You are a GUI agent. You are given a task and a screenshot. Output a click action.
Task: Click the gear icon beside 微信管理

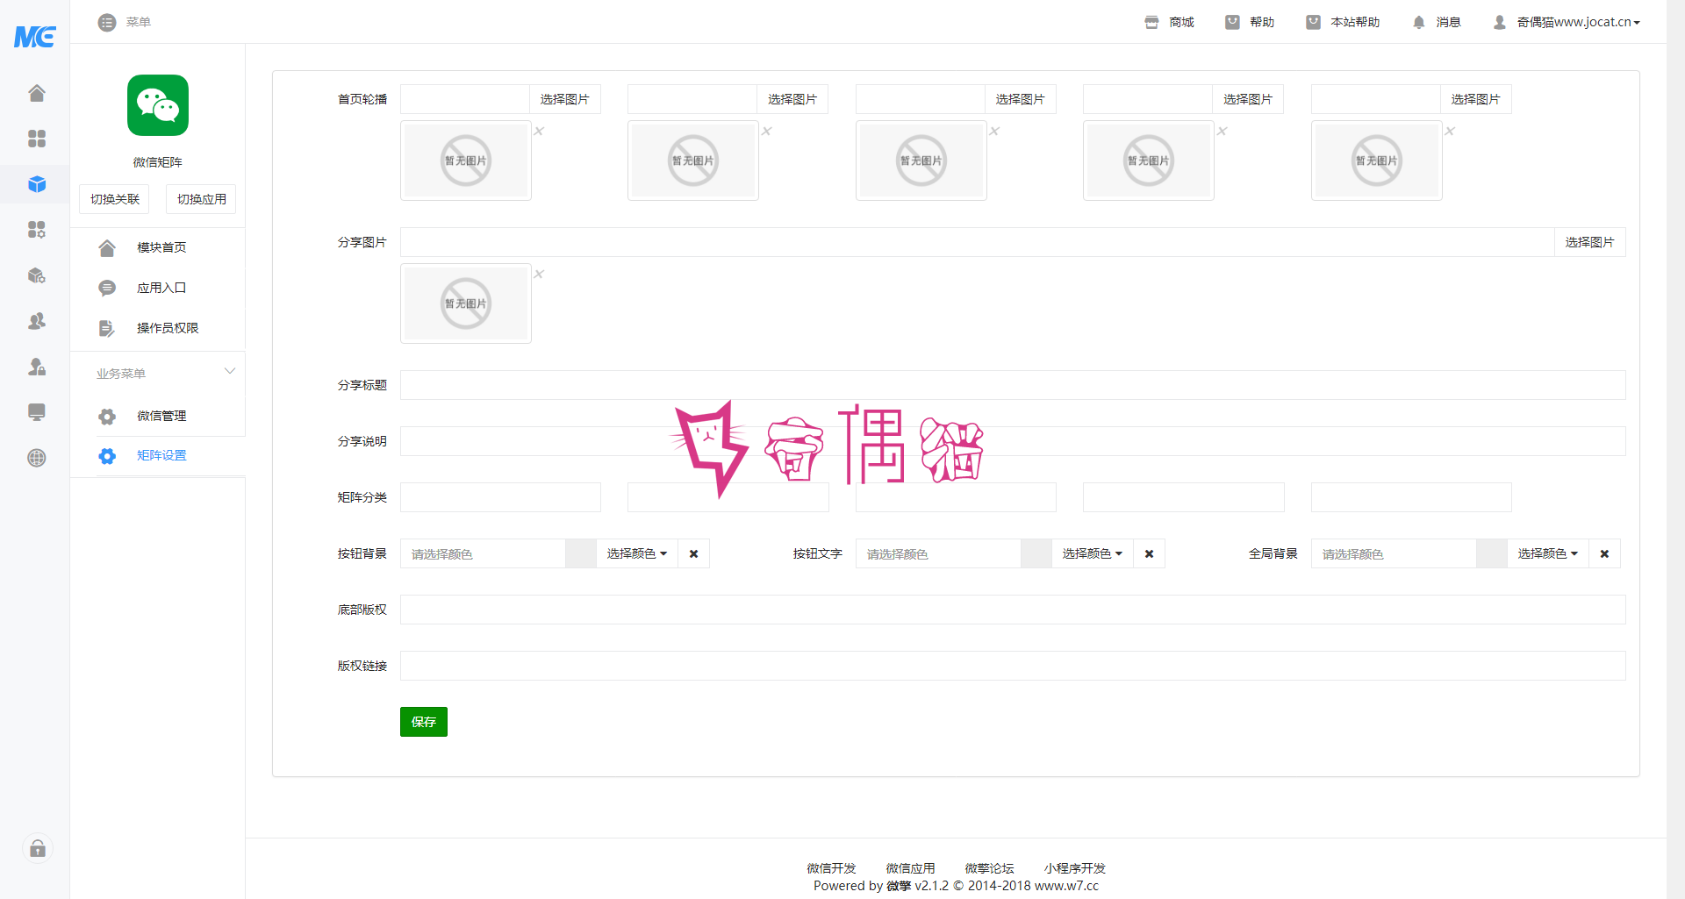pyautogui.click(x=107, y=417)
